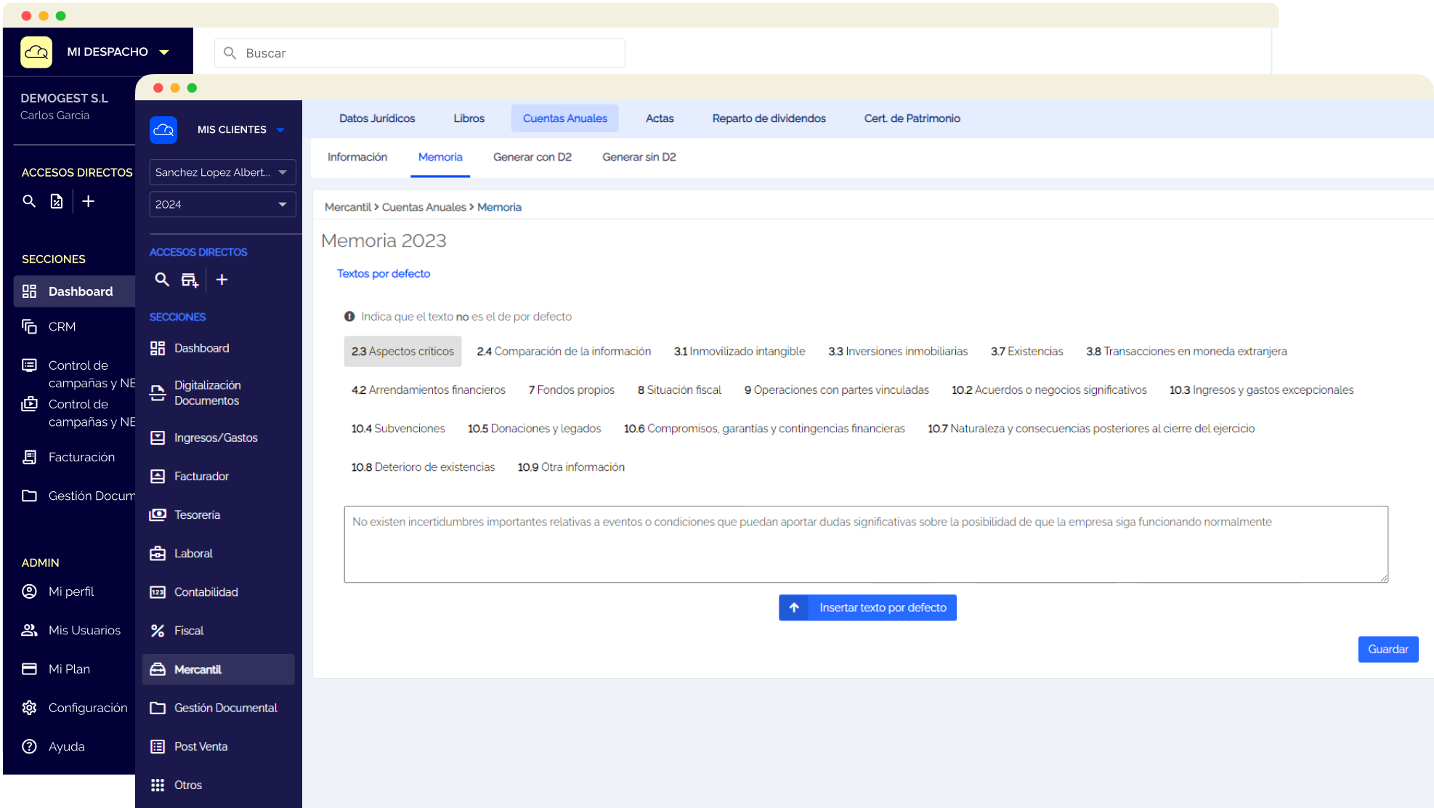Screen dimensions: 1434x808
Task: Switch to the Información subtab
Action: pyautogui.click(x=357, y=157)
